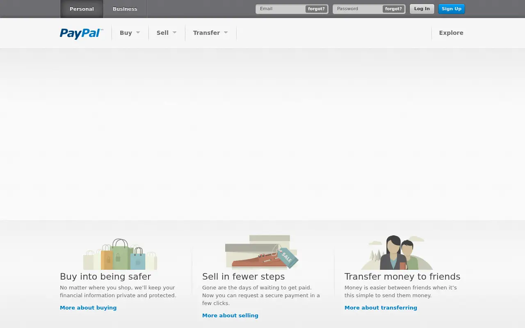Click forgot? in the Password field
525x328 pixels.
[x=393, y=9]
